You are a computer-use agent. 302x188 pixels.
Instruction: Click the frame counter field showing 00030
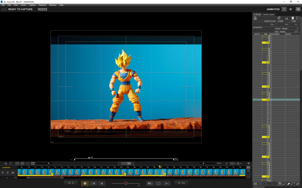(126, 163)
